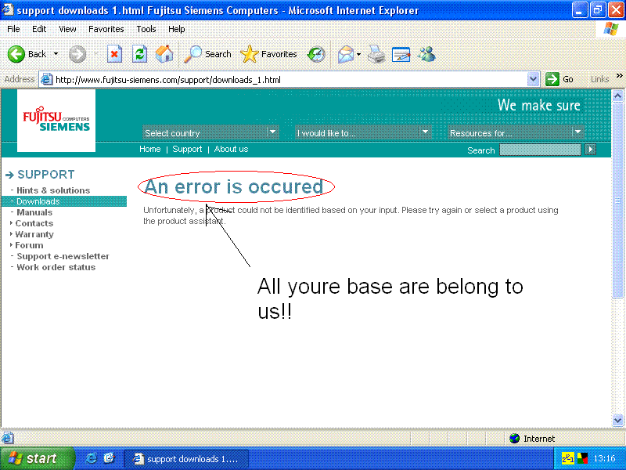Click the Windows Start button

[37, 458]
